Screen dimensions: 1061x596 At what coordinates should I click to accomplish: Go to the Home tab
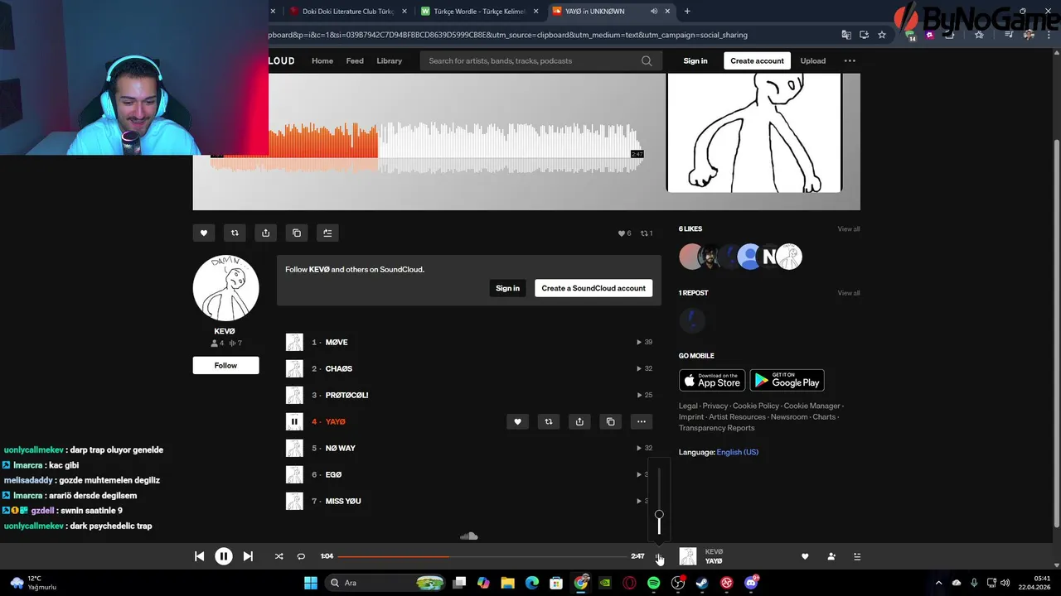[322, 60]
